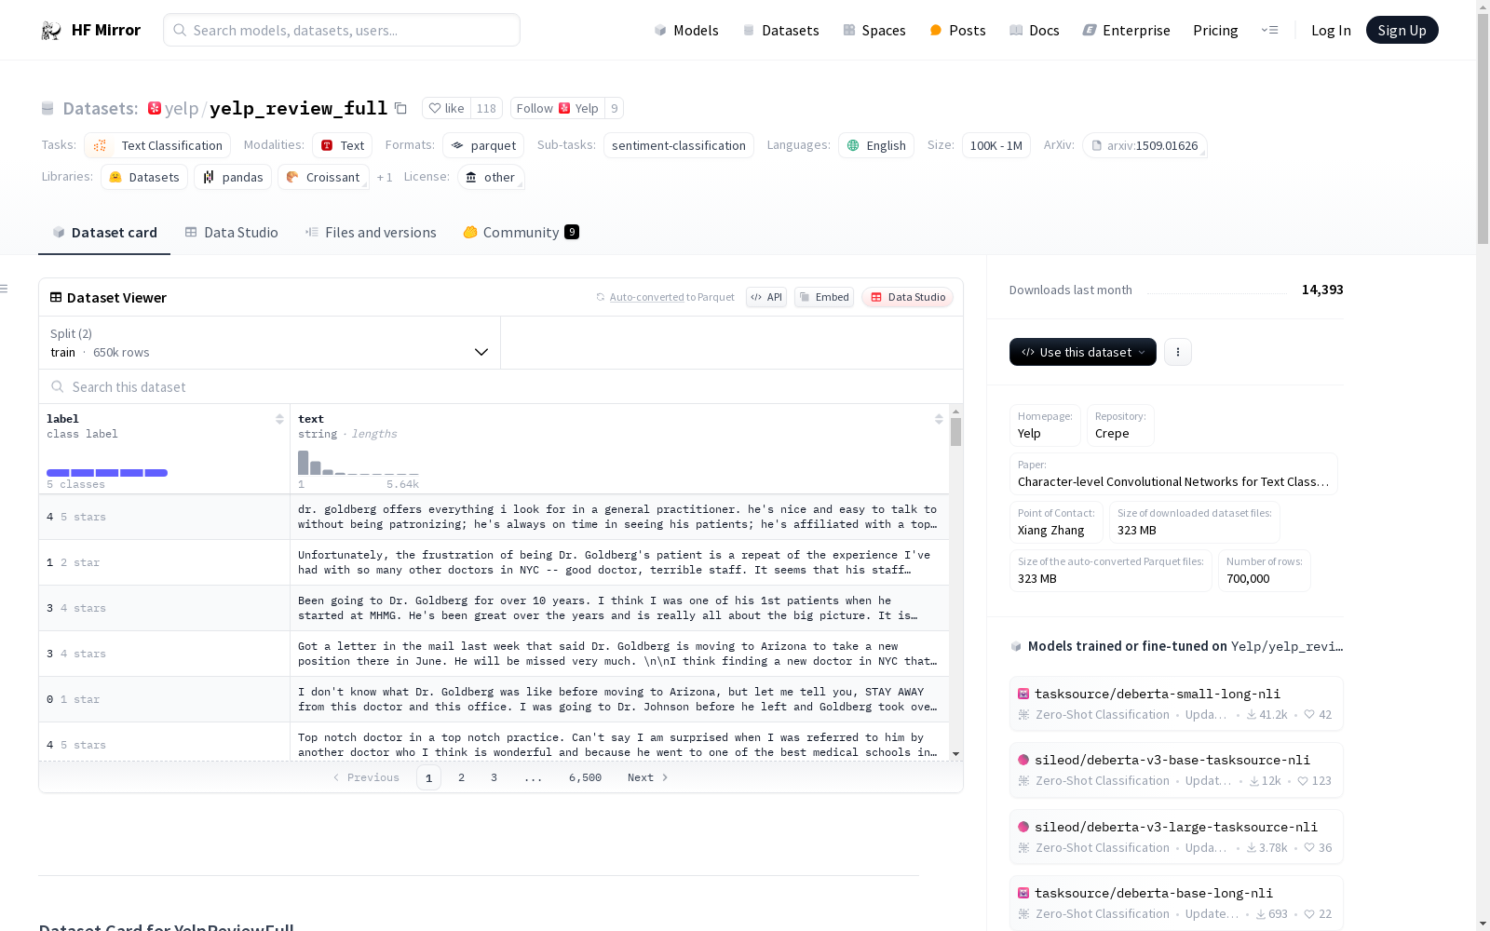Open Docs in the top navigation
1490x931 pixels.
(x=1035, y=30)
